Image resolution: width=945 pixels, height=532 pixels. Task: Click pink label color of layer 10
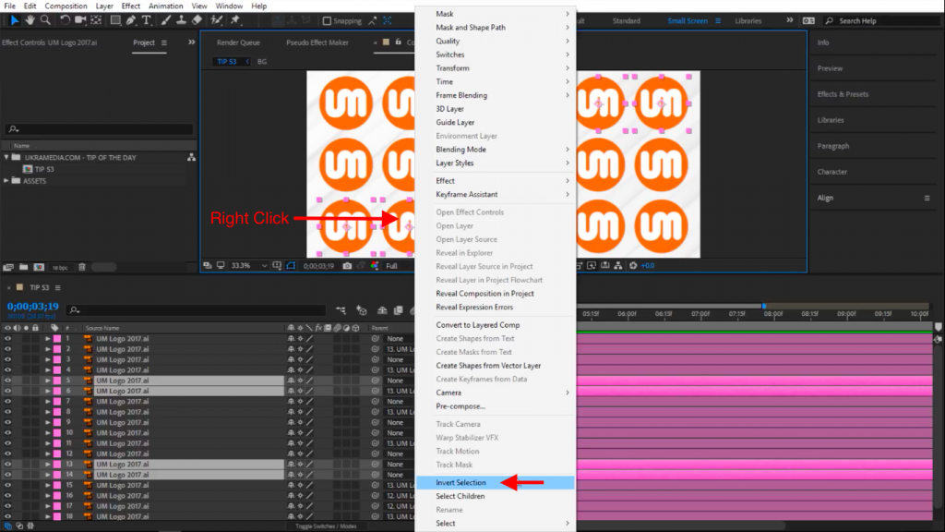coord(57,432)
